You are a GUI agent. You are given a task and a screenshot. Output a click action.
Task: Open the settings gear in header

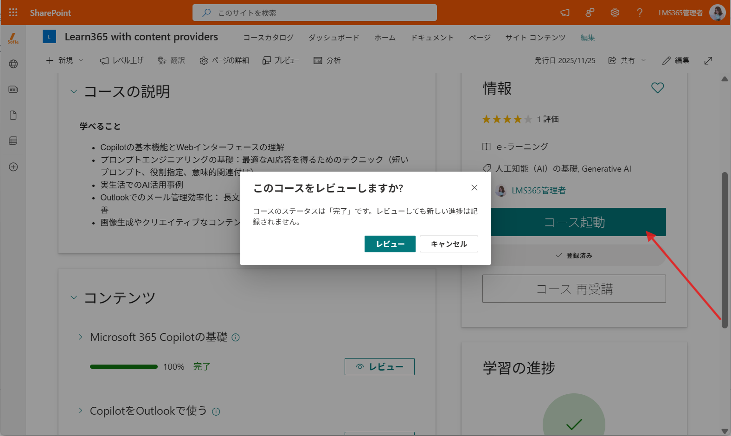coord(615,13)
